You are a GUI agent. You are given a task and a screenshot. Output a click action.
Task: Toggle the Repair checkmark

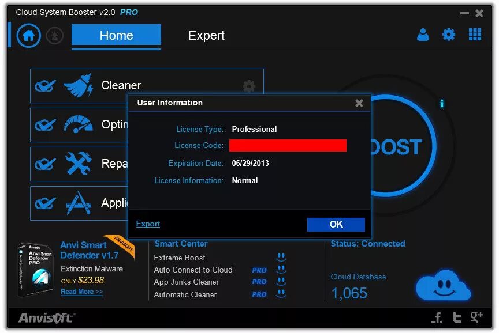45,164
